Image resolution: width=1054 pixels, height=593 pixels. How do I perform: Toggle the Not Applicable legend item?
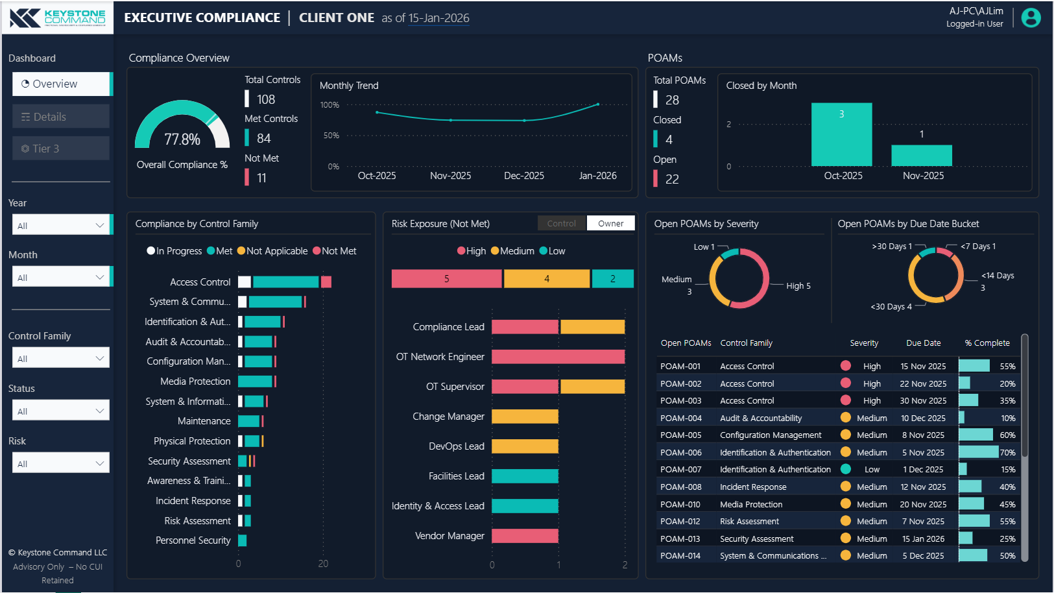coord(272,251)
